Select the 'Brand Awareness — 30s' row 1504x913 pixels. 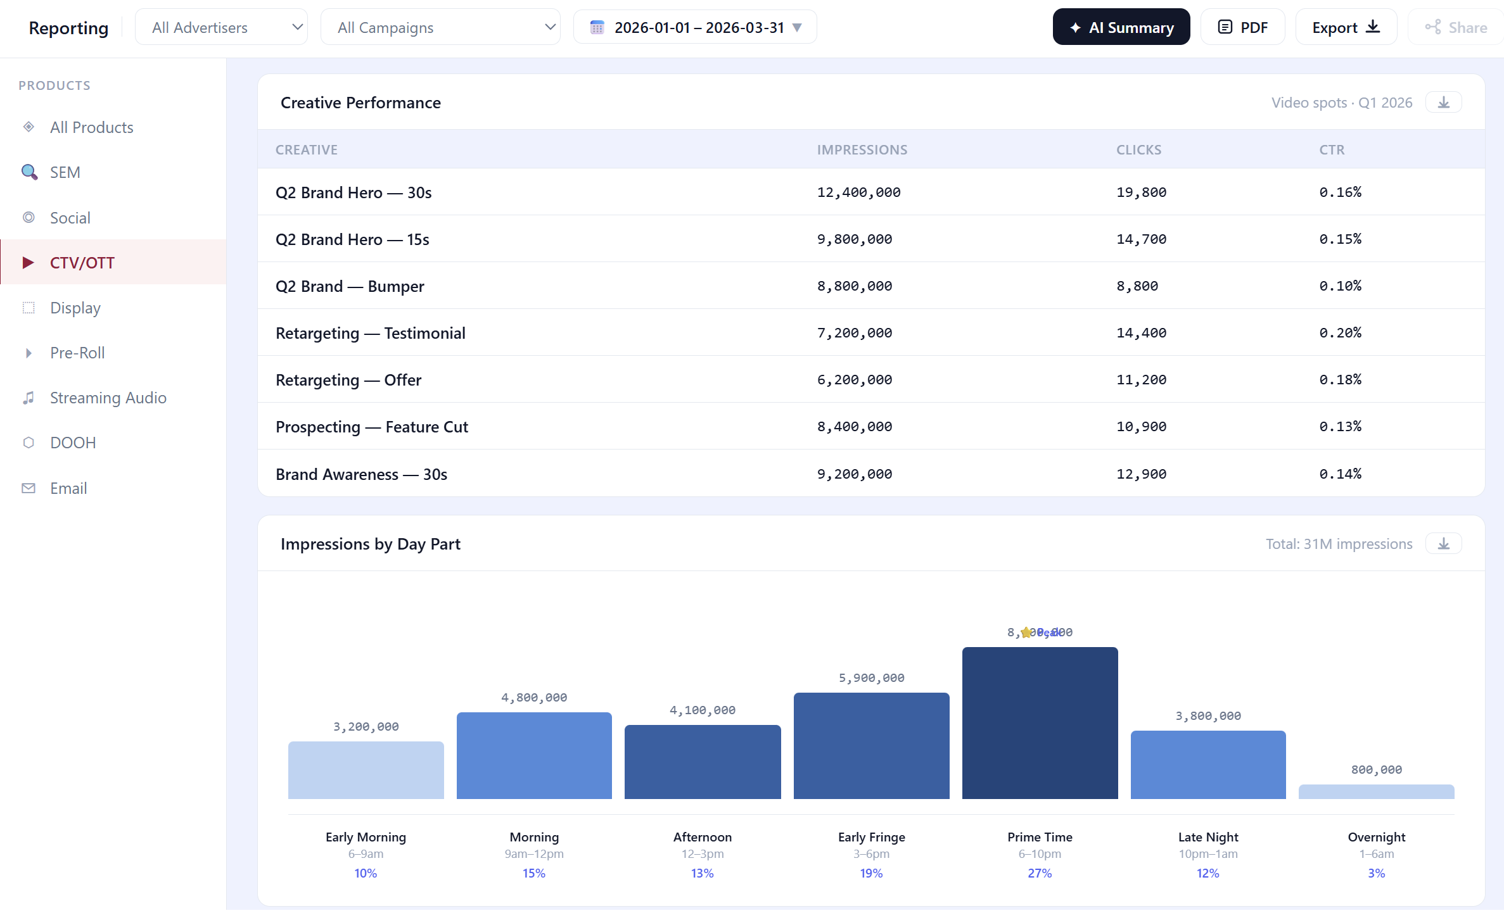click(x=871, y=473)
